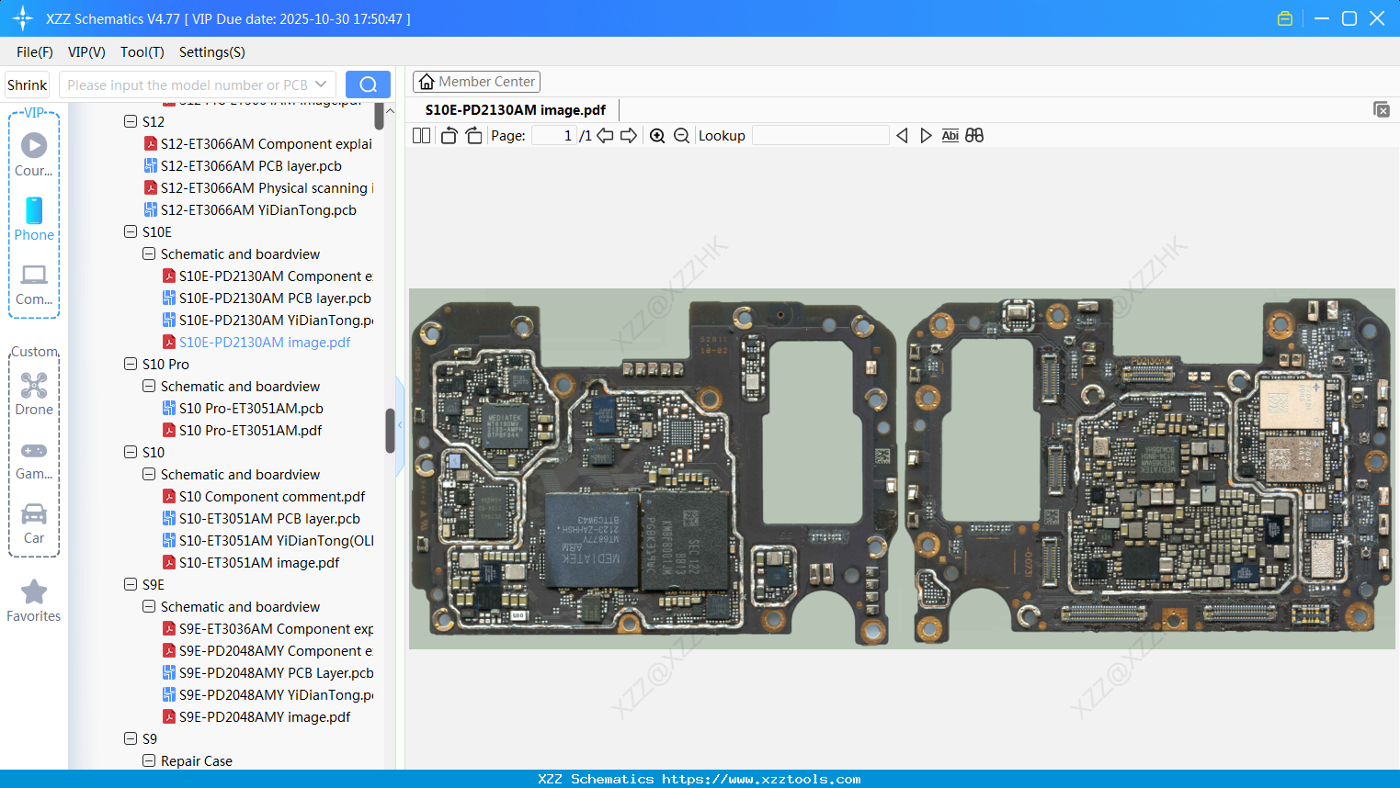Toggle the two-page view layout icon
1400x788 pixels.
click(421, 136)
